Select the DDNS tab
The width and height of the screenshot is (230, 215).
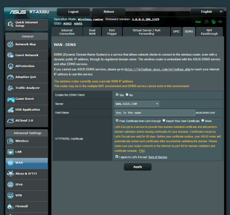click(189, 32)
